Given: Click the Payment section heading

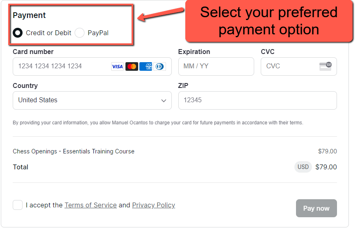Looking at the screenshot, I should 29,15.
